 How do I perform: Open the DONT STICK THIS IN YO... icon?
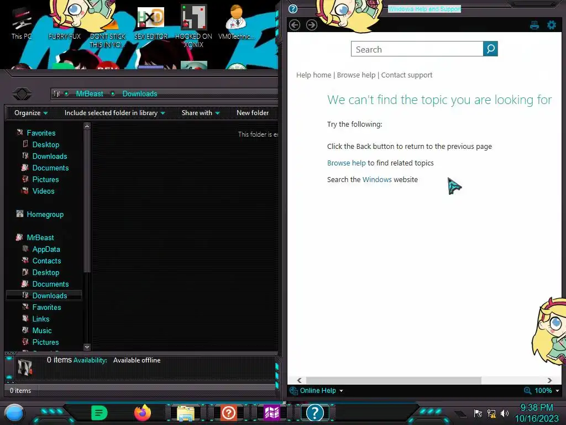(108, 28)
